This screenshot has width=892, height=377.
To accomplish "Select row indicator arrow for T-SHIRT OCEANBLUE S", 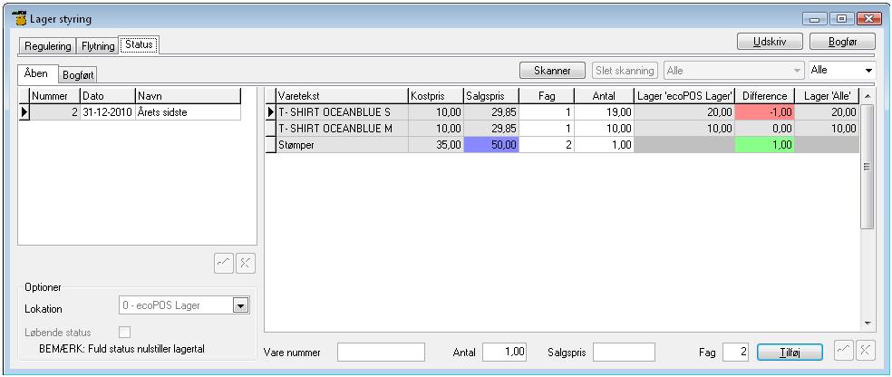I will (x=269, y=112).
